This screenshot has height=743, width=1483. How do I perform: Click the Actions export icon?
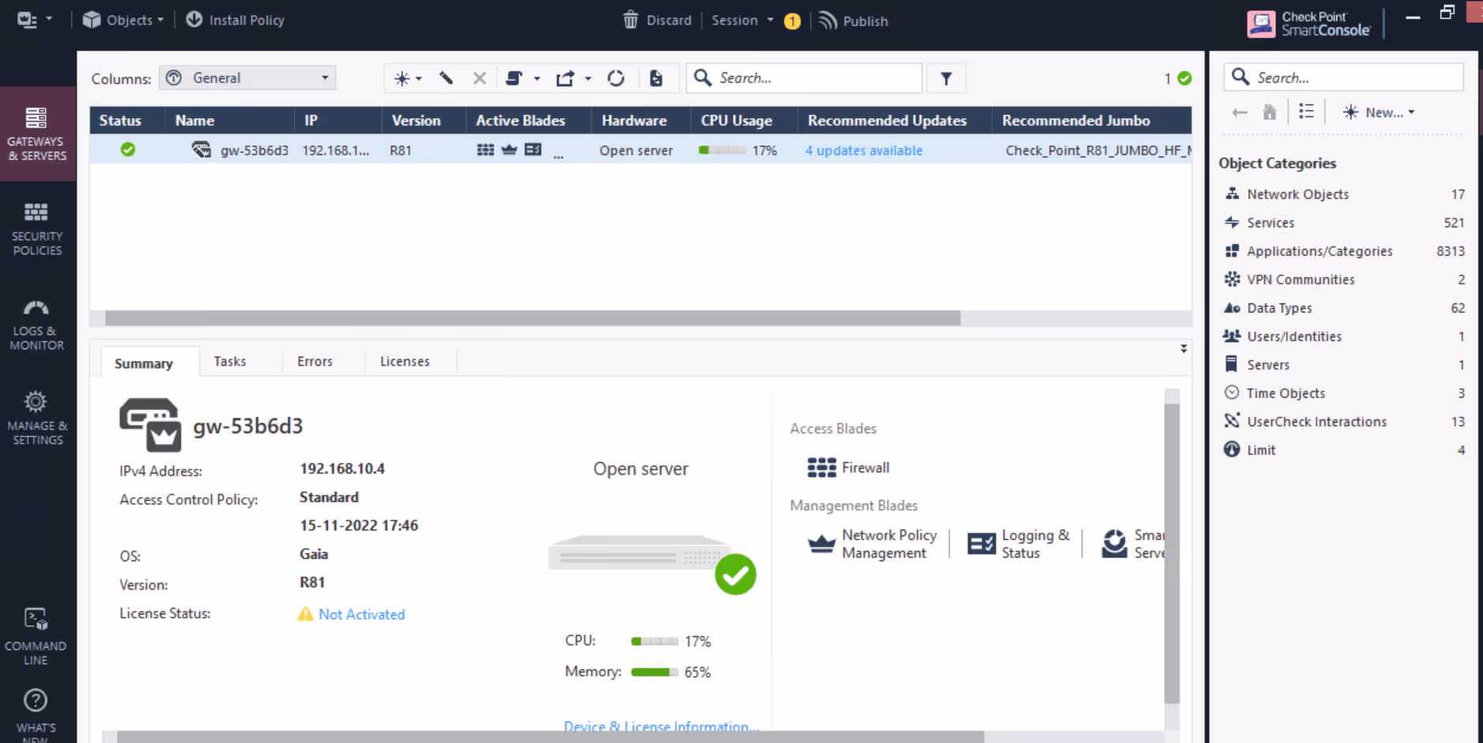coord(565,78)
